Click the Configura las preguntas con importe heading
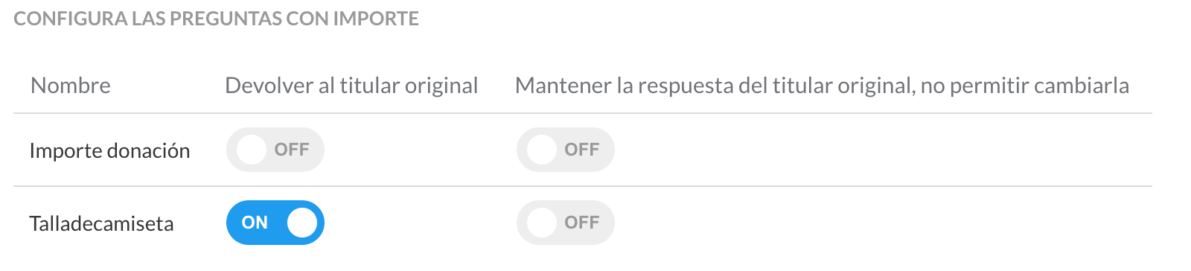 pyautogui.click(x=216, y=19)
